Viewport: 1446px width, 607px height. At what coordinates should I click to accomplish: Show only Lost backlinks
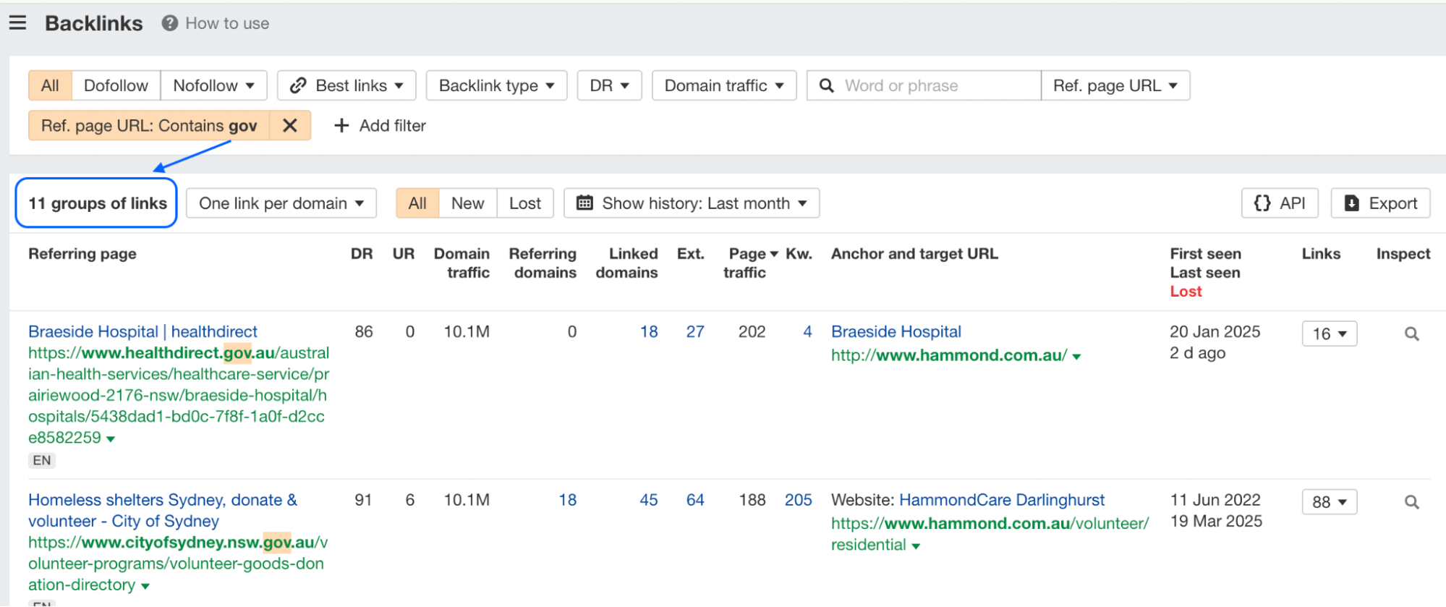click(x=524, y=203)
